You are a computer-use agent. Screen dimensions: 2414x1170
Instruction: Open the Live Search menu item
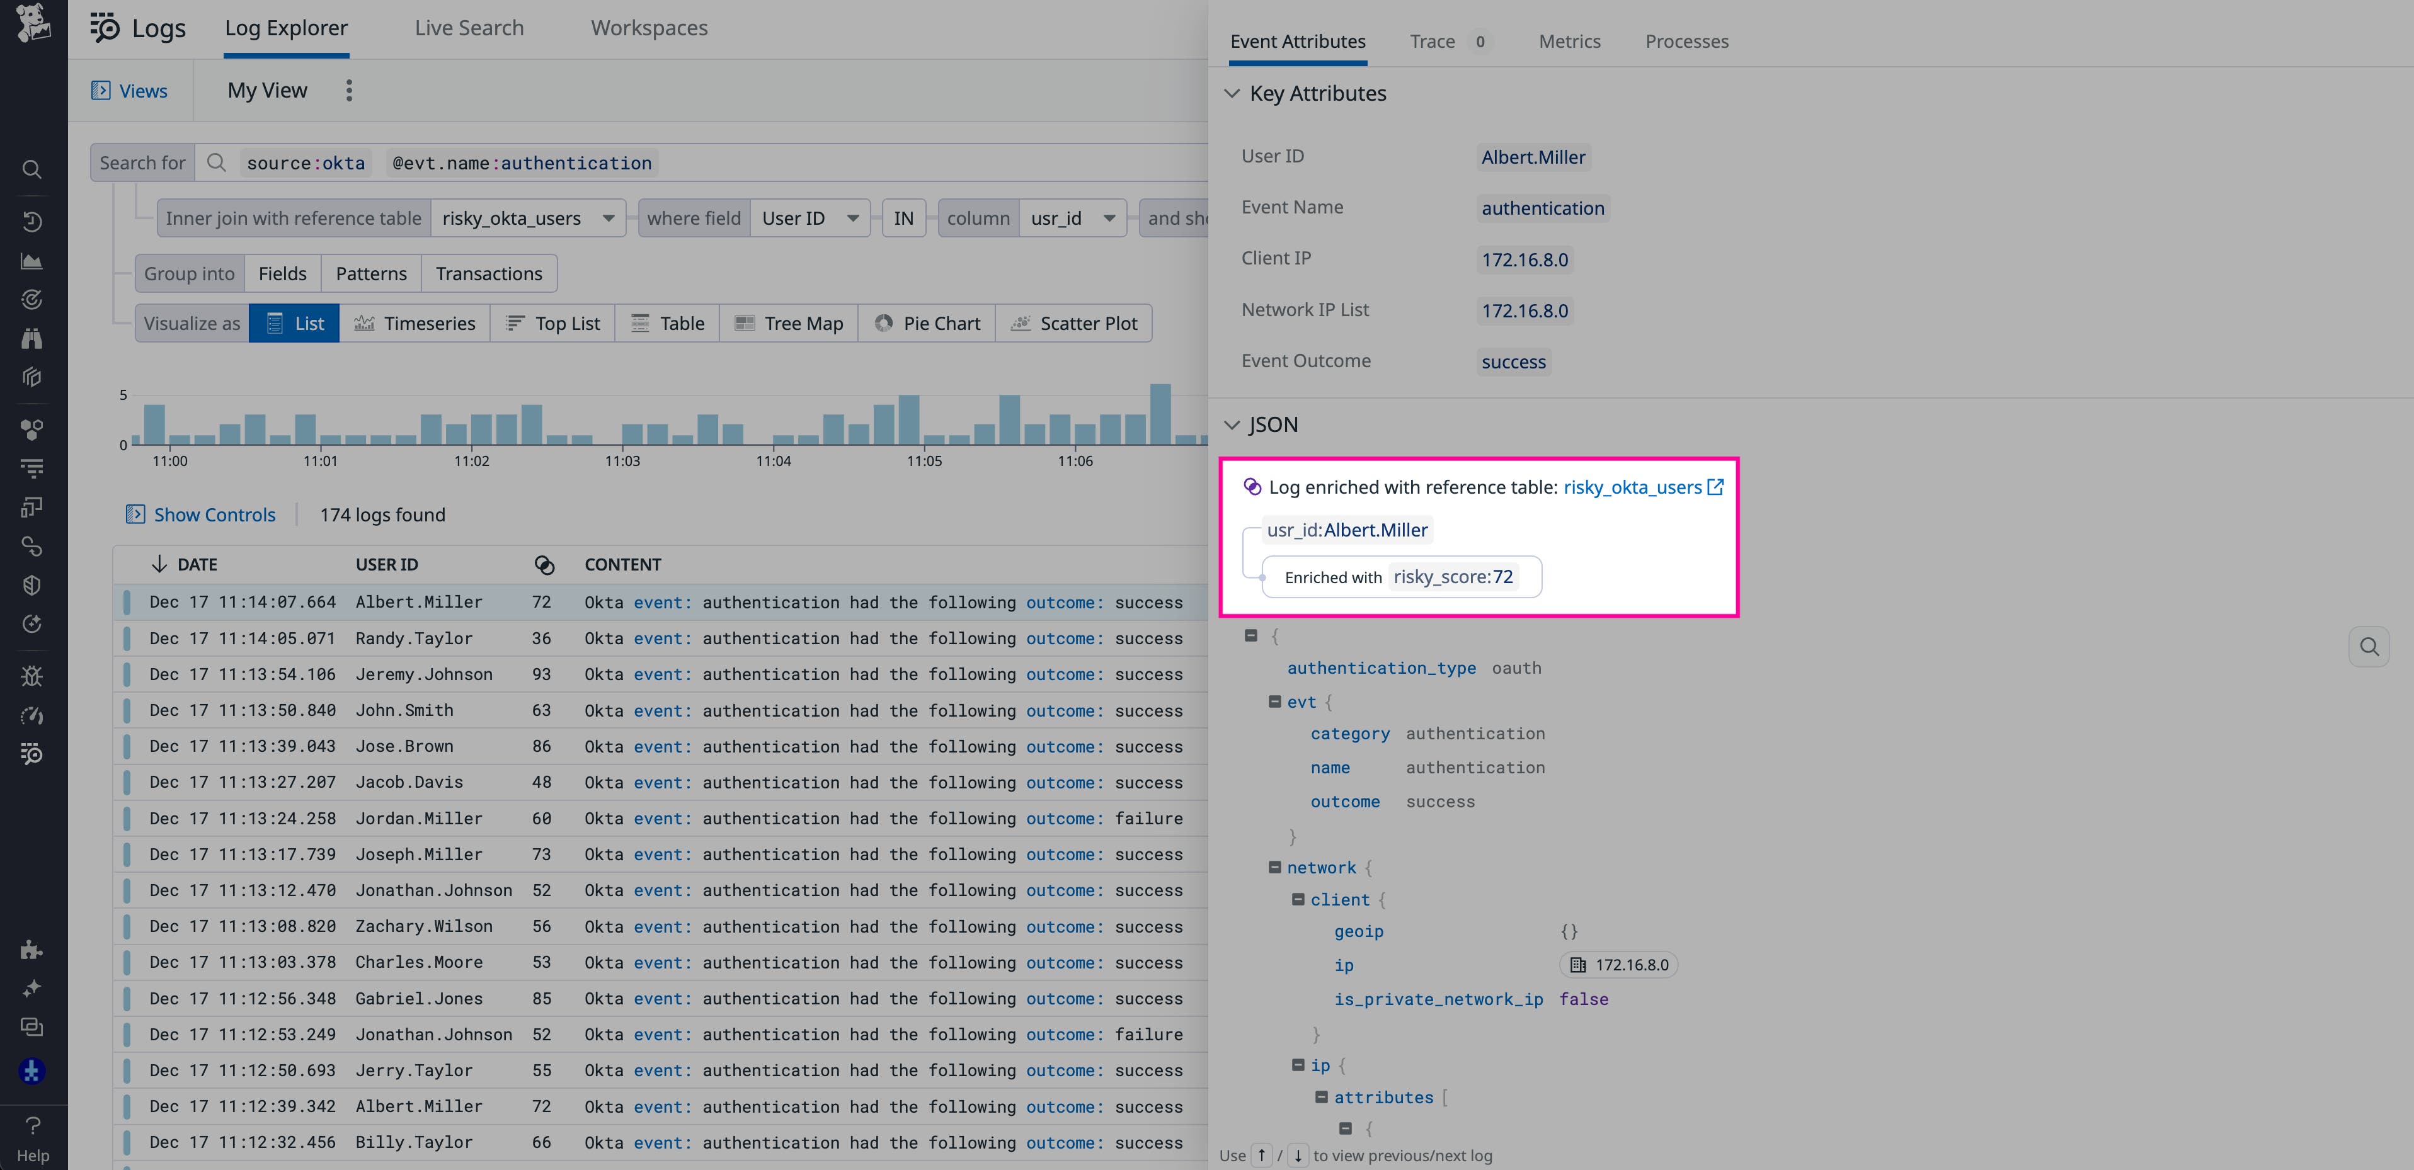(469, 27)
